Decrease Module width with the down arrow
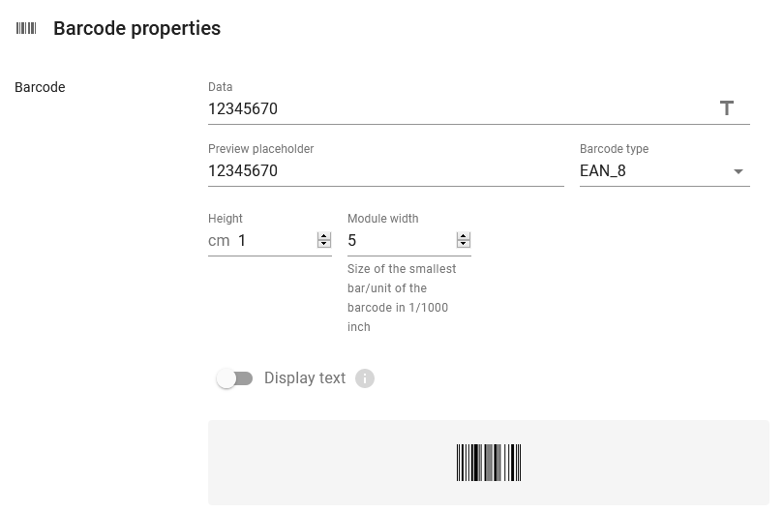The image size is (784, 512). coord(464,244)
